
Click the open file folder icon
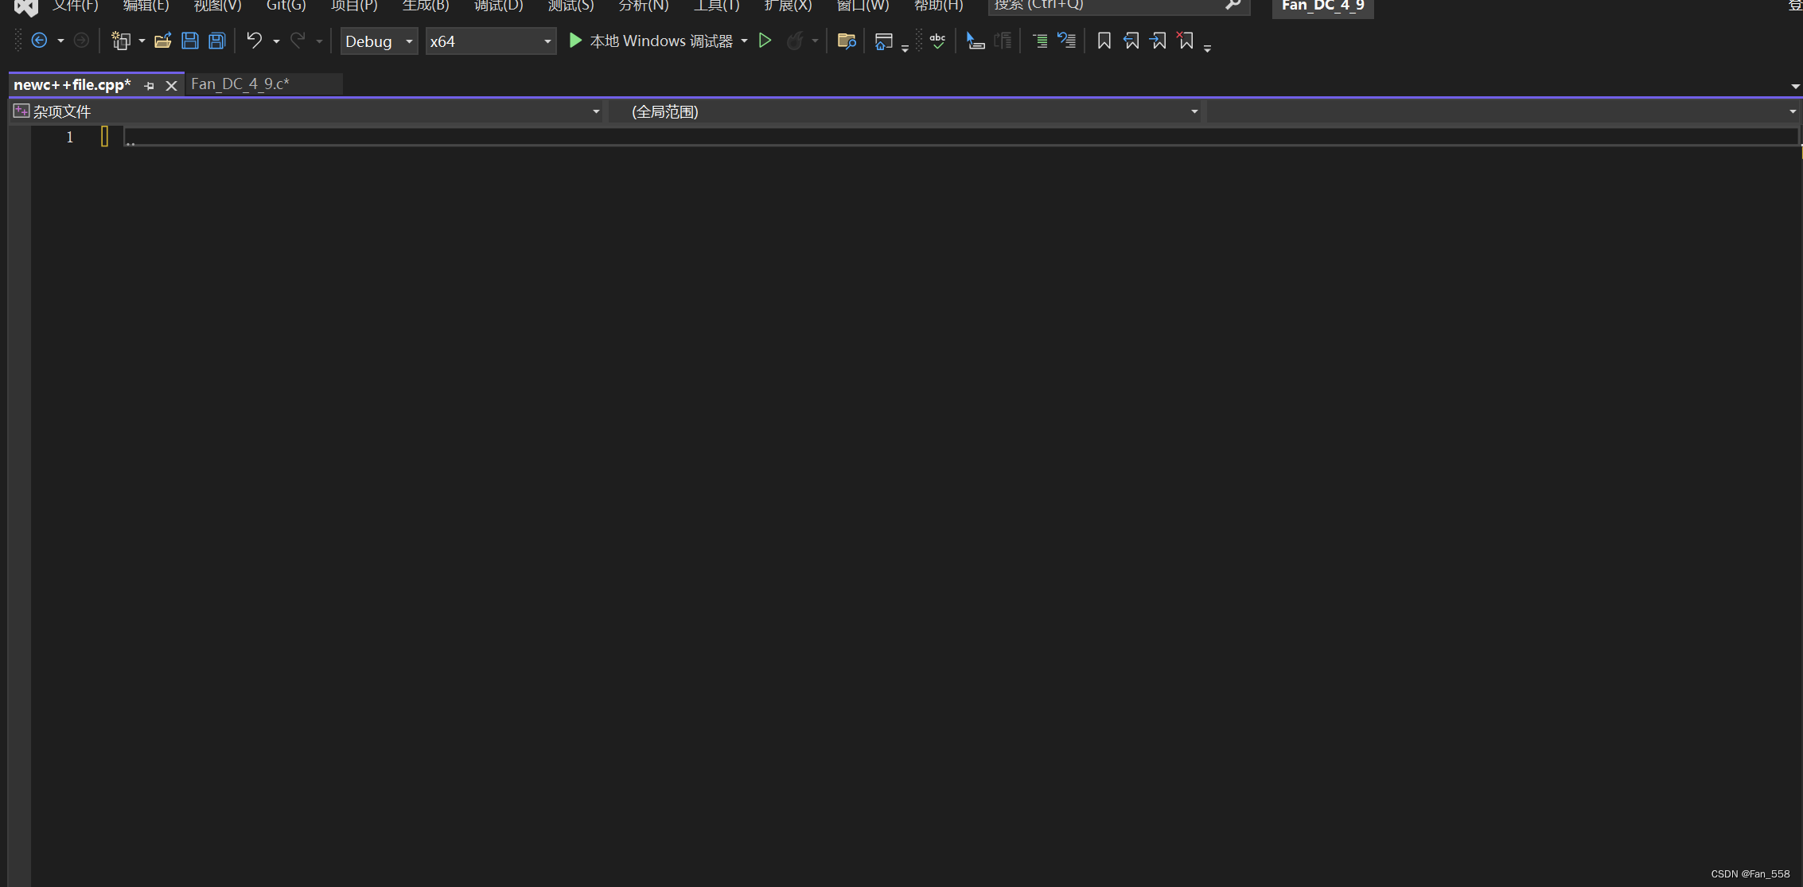tap(162, 41)
